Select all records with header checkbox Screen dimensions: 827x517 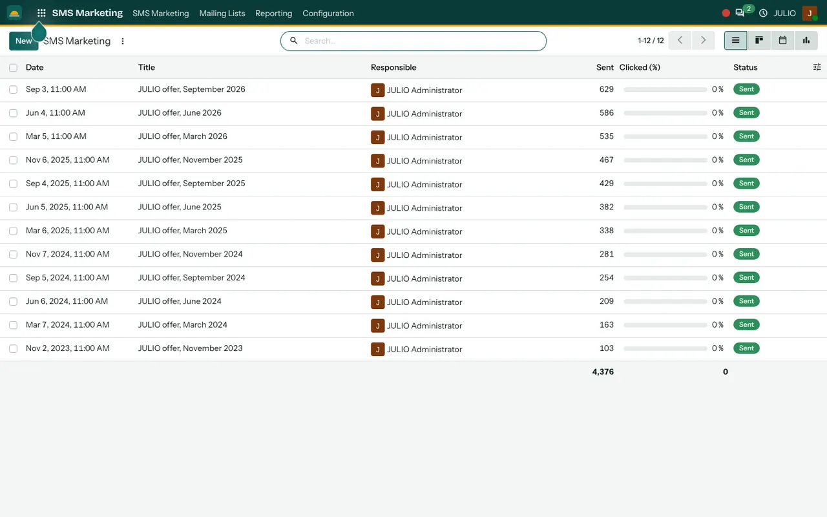[x=13, y=67]
